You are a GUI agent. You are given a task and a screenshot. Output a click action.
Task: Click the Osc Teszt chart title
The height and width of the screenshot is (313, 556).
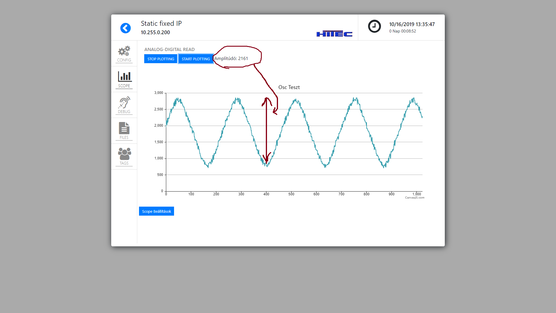(289, 87)
